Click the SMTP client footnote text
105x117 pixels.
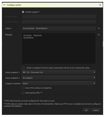point(29,101)
